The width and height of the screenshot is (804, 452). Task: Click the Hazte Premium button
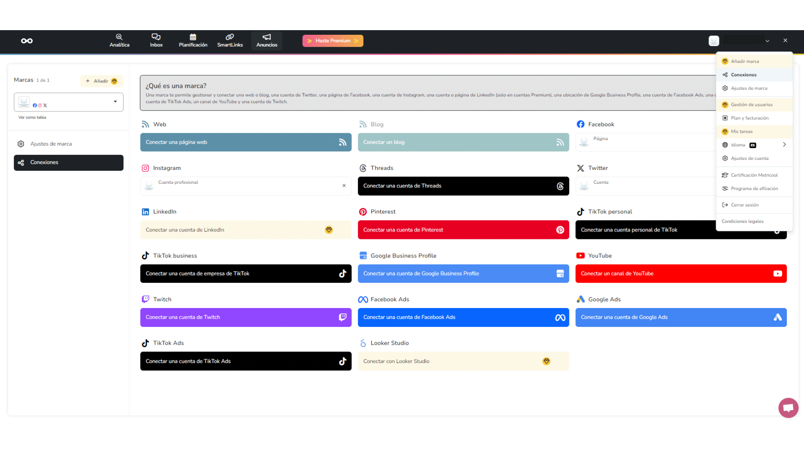click(x=333, y=41)
